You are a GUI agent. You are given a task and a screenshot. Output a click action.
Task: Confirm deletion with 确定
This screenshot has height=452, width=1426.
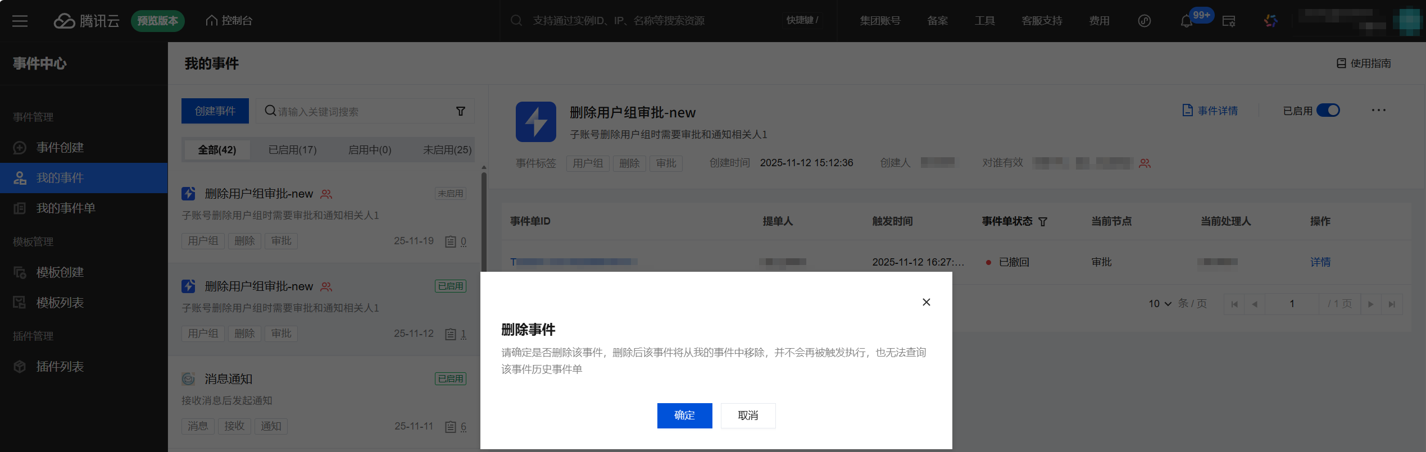(685, 416)
